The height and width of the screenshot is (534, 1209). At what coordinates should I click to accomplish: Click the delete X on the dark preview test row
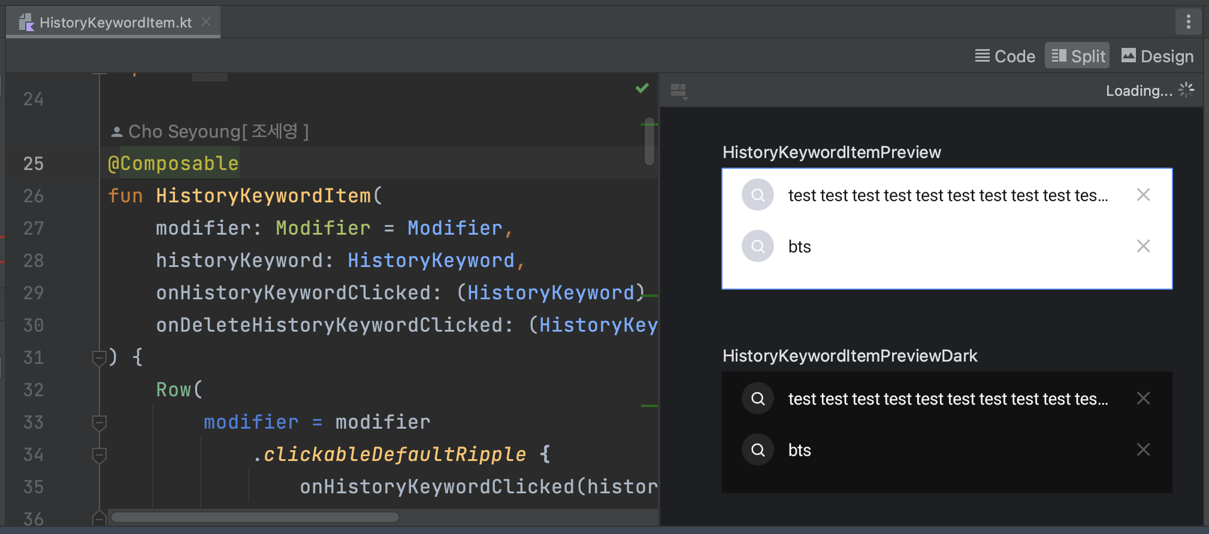(1143, 399)
